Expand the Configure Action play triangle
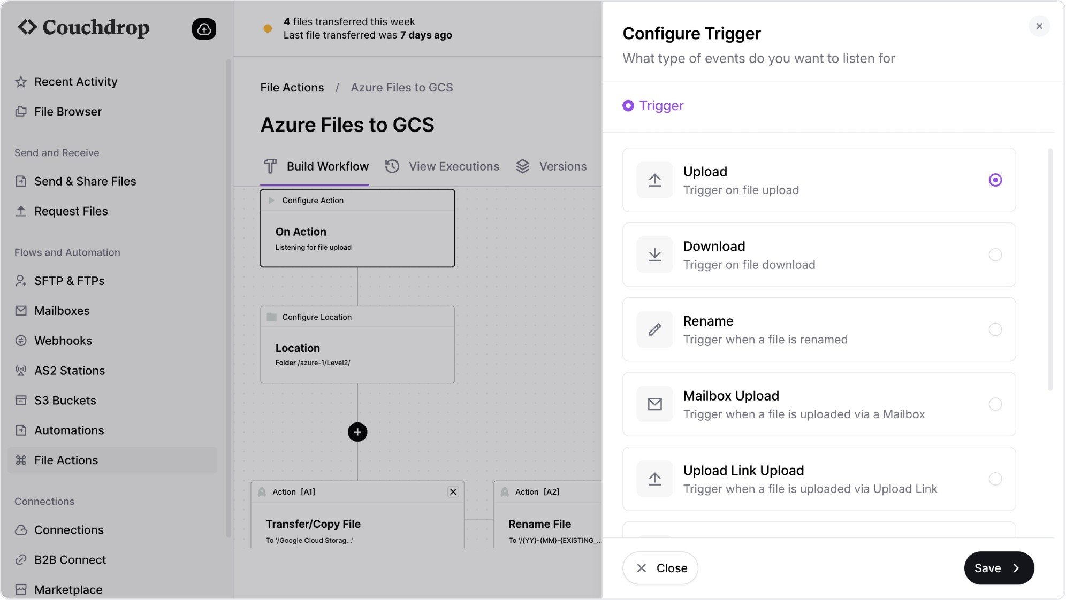Viewport: 1066px width, 600px height. click(x=271, y=201)
